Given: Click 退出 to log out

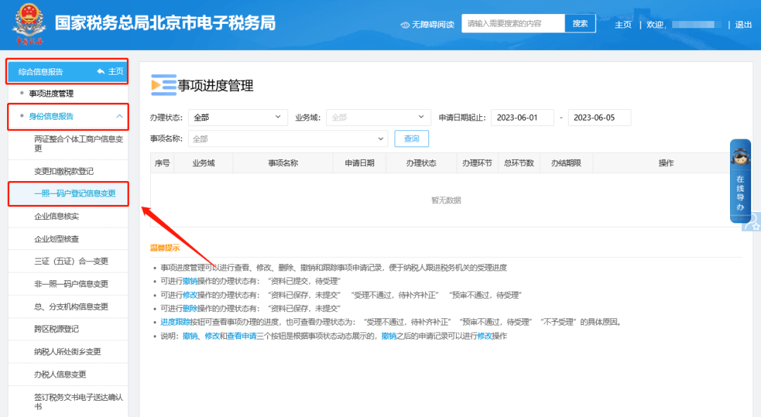Looking at the screenshot, I should click(x=743, y=23).
